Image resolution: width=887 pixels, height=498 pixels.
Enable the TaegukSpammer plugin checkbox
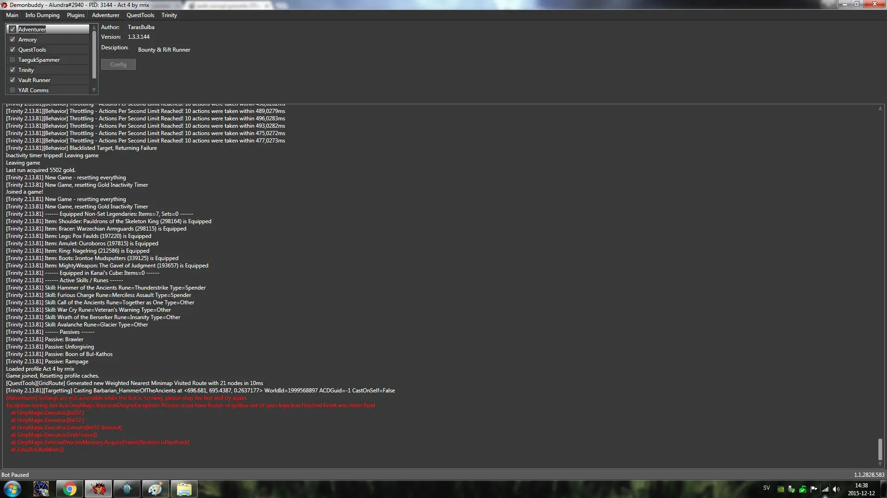tap(12, 59)
